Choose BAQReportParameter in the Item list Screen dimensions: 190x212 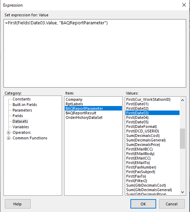pyautogui.click(x=93, y=108)
